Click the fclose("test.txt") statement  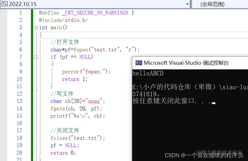77,138
